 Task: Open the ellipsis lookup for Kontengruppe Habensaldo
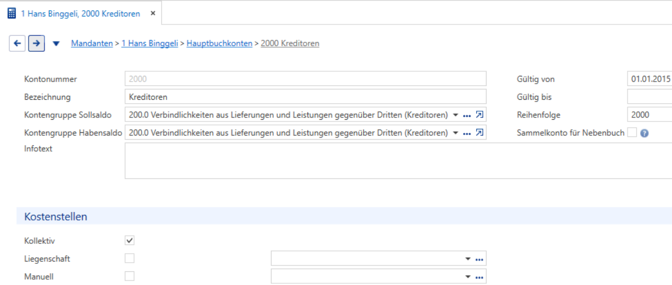[467, 133]
